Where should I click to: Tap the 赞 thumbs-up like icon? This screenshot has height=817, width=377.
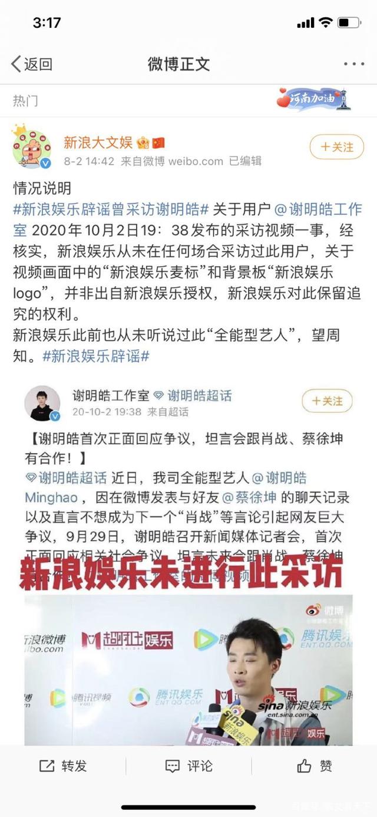click(304, 766)
